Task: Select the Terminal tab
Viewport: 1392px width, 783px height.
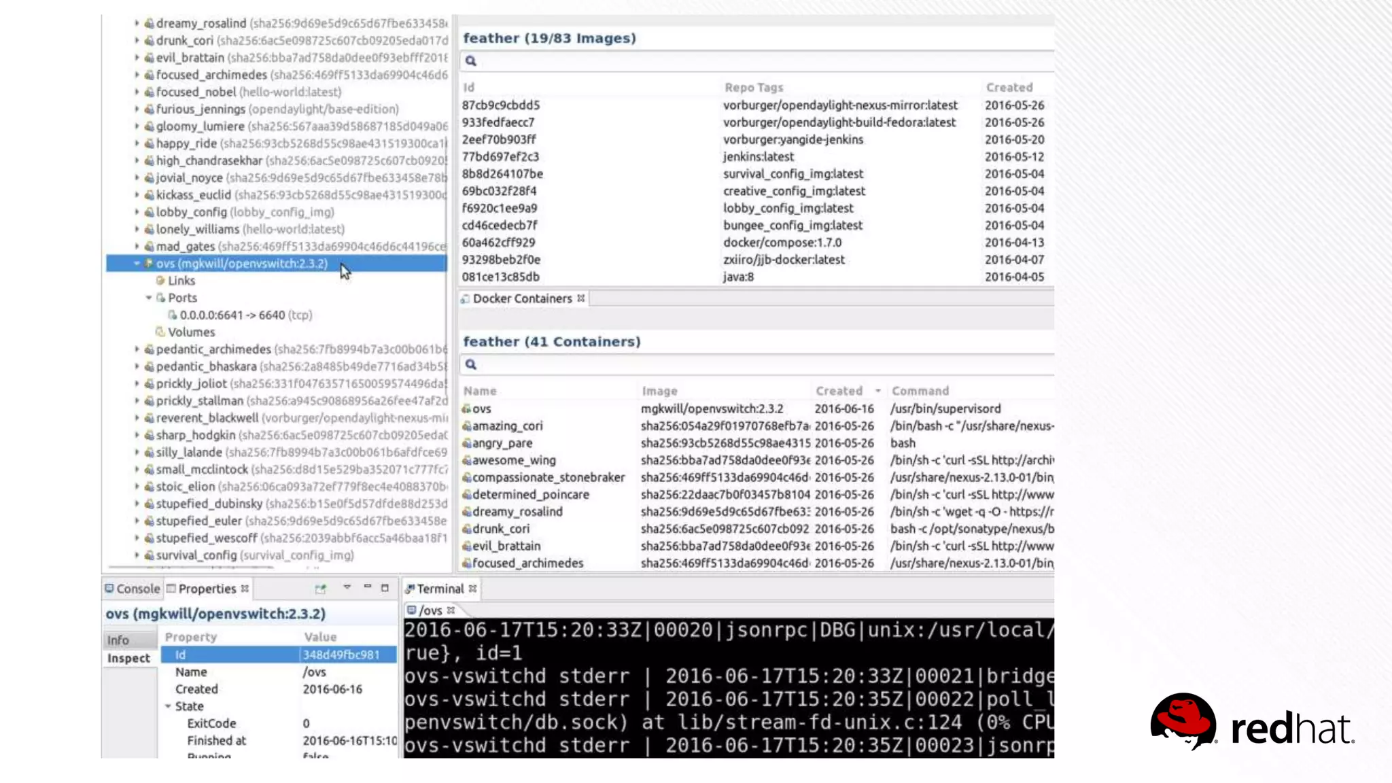Action: (x=439, y=589)
